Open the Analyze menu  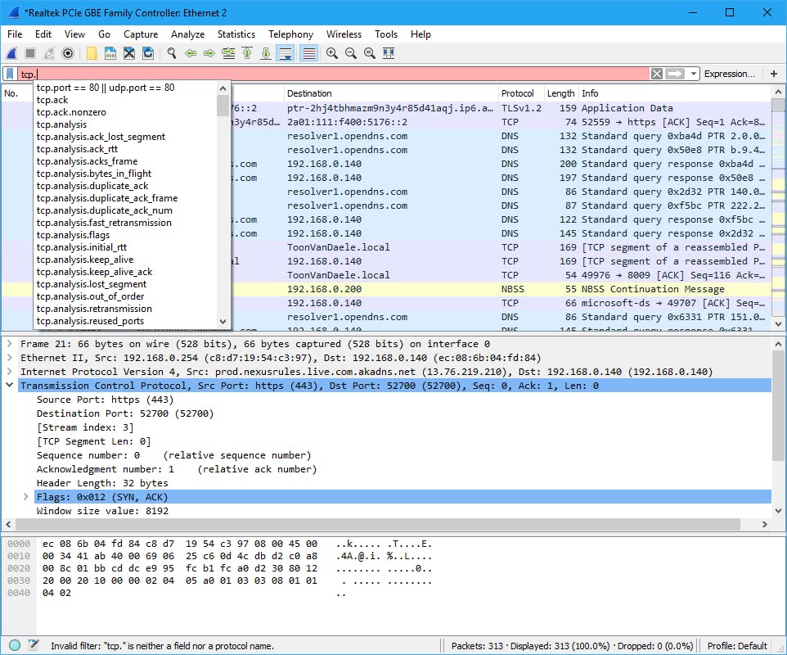[x=187, y=34]
